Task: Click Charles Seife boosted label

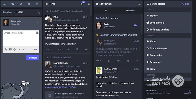Action: [x=60, y=57]
